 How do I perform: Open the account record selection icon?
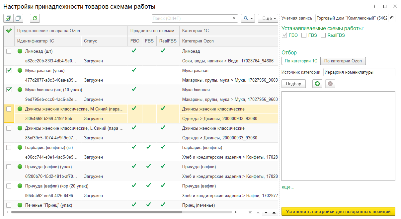392,18
